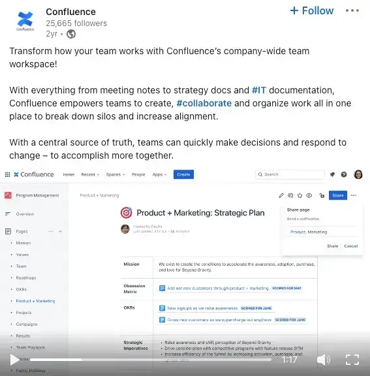Open the Recent dropdown menu

coord(90,174)
